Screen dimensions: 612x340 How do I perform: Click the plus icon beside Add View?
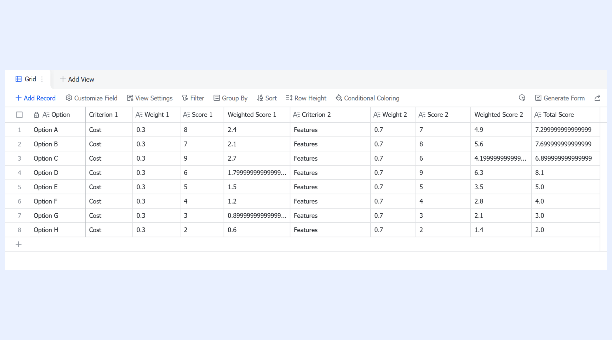(63, 79)
